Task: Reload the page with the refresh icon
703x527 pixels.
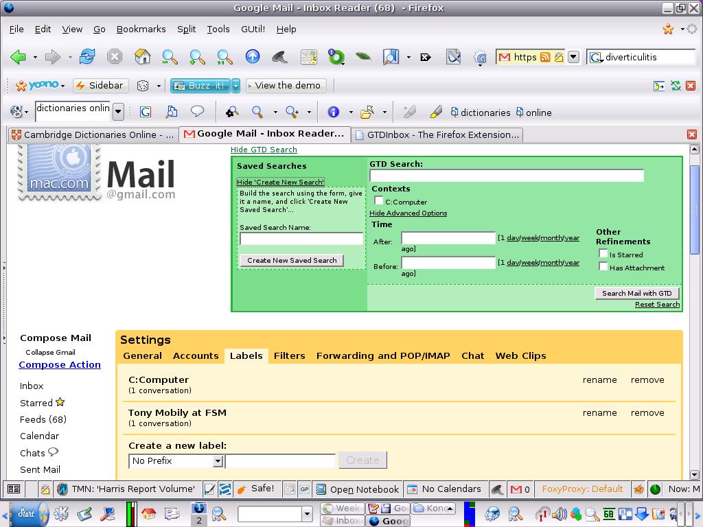Action: coord(87,57)
